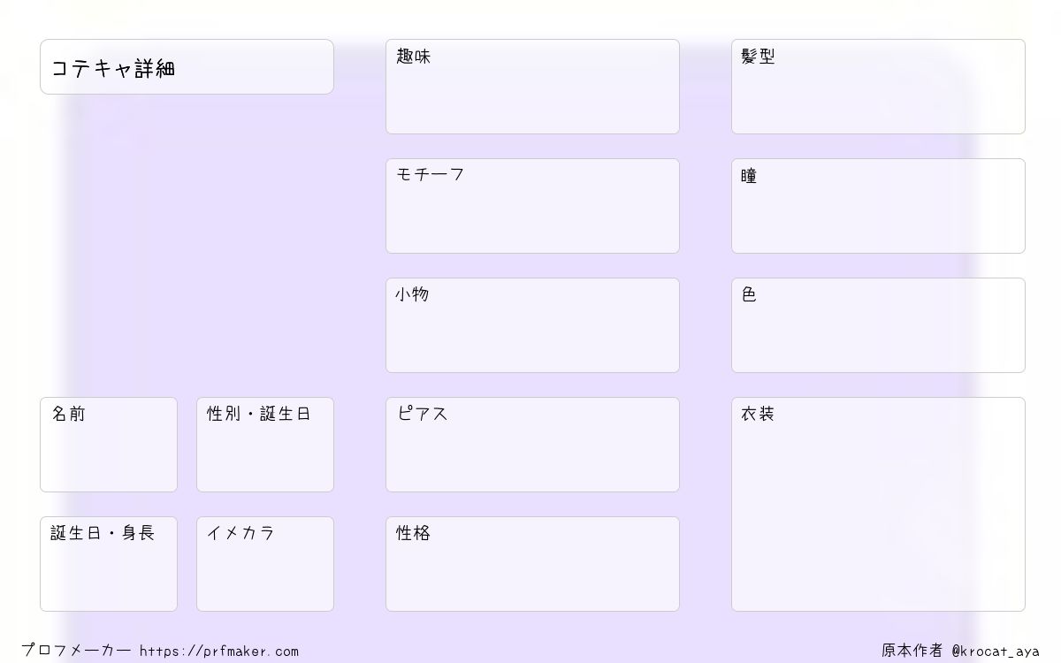Click the コテキャ詳細 title box
1061x663 pixels.
(x=187, y=66)
